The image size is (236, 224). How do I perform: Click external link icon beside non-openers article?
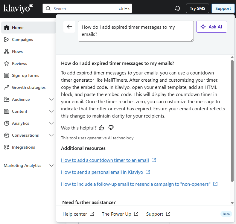[x=215, y=184]
